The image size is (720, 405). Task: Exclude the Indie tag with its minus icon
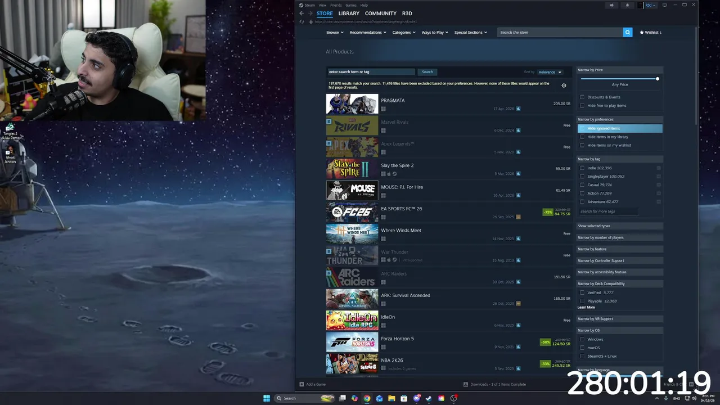pos(659,168)
